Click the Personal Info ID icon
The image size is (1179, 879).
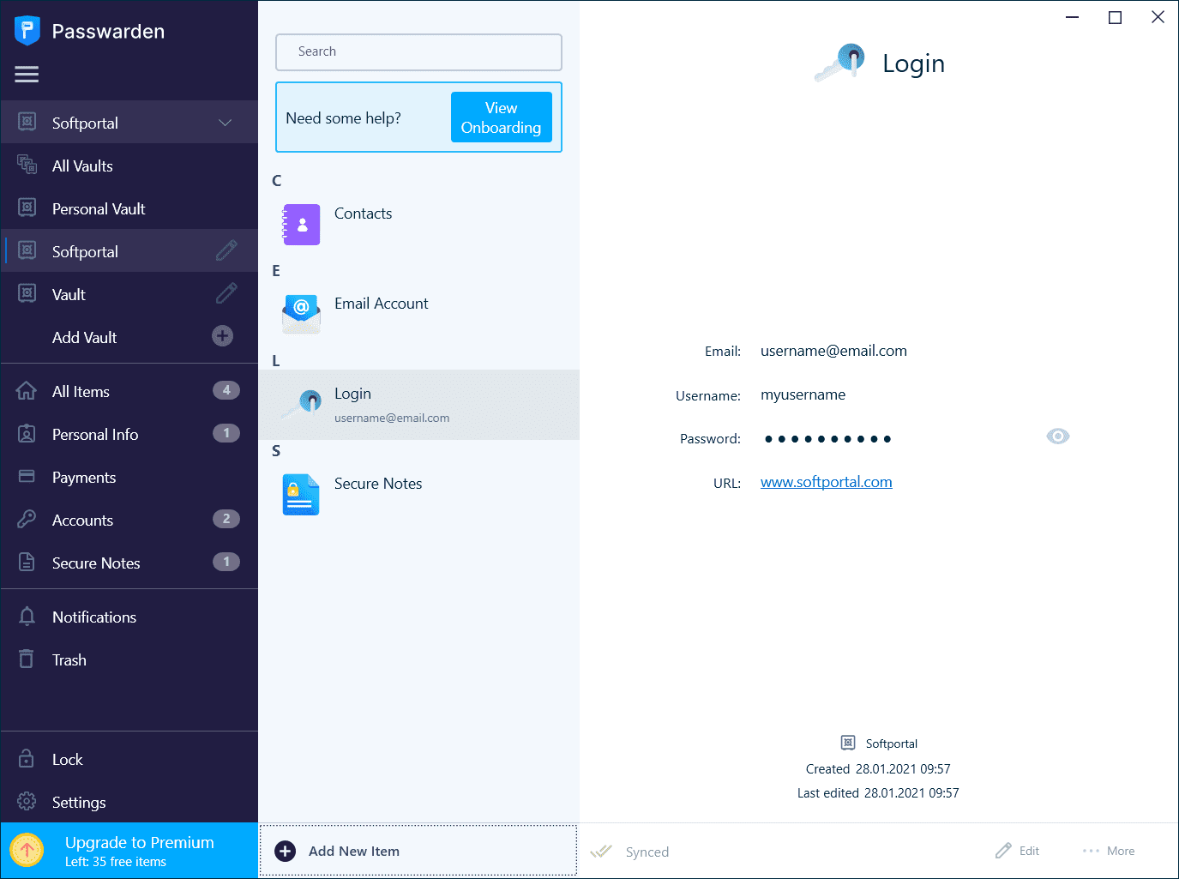click(x=27, y=434)
